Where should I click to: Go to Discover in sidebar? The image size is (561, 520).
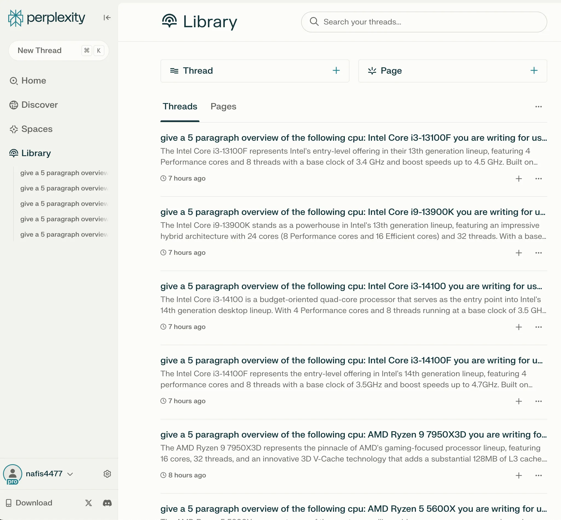tap(39, 105)
